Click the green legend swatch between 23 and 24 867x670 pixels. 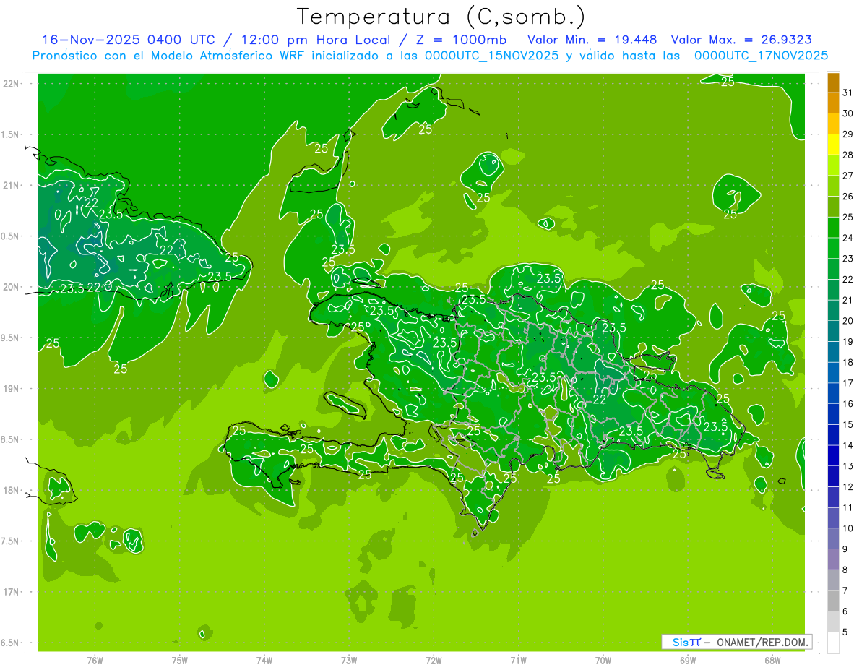[x=833, y=249]
